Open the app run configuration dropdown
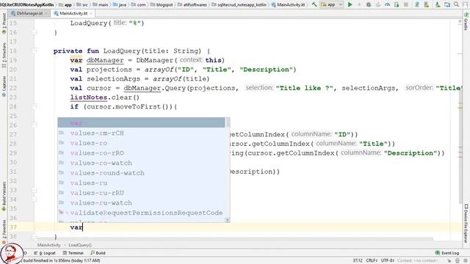Image resolution: width=470 pixels, height=264 pixels. (331, 4)
